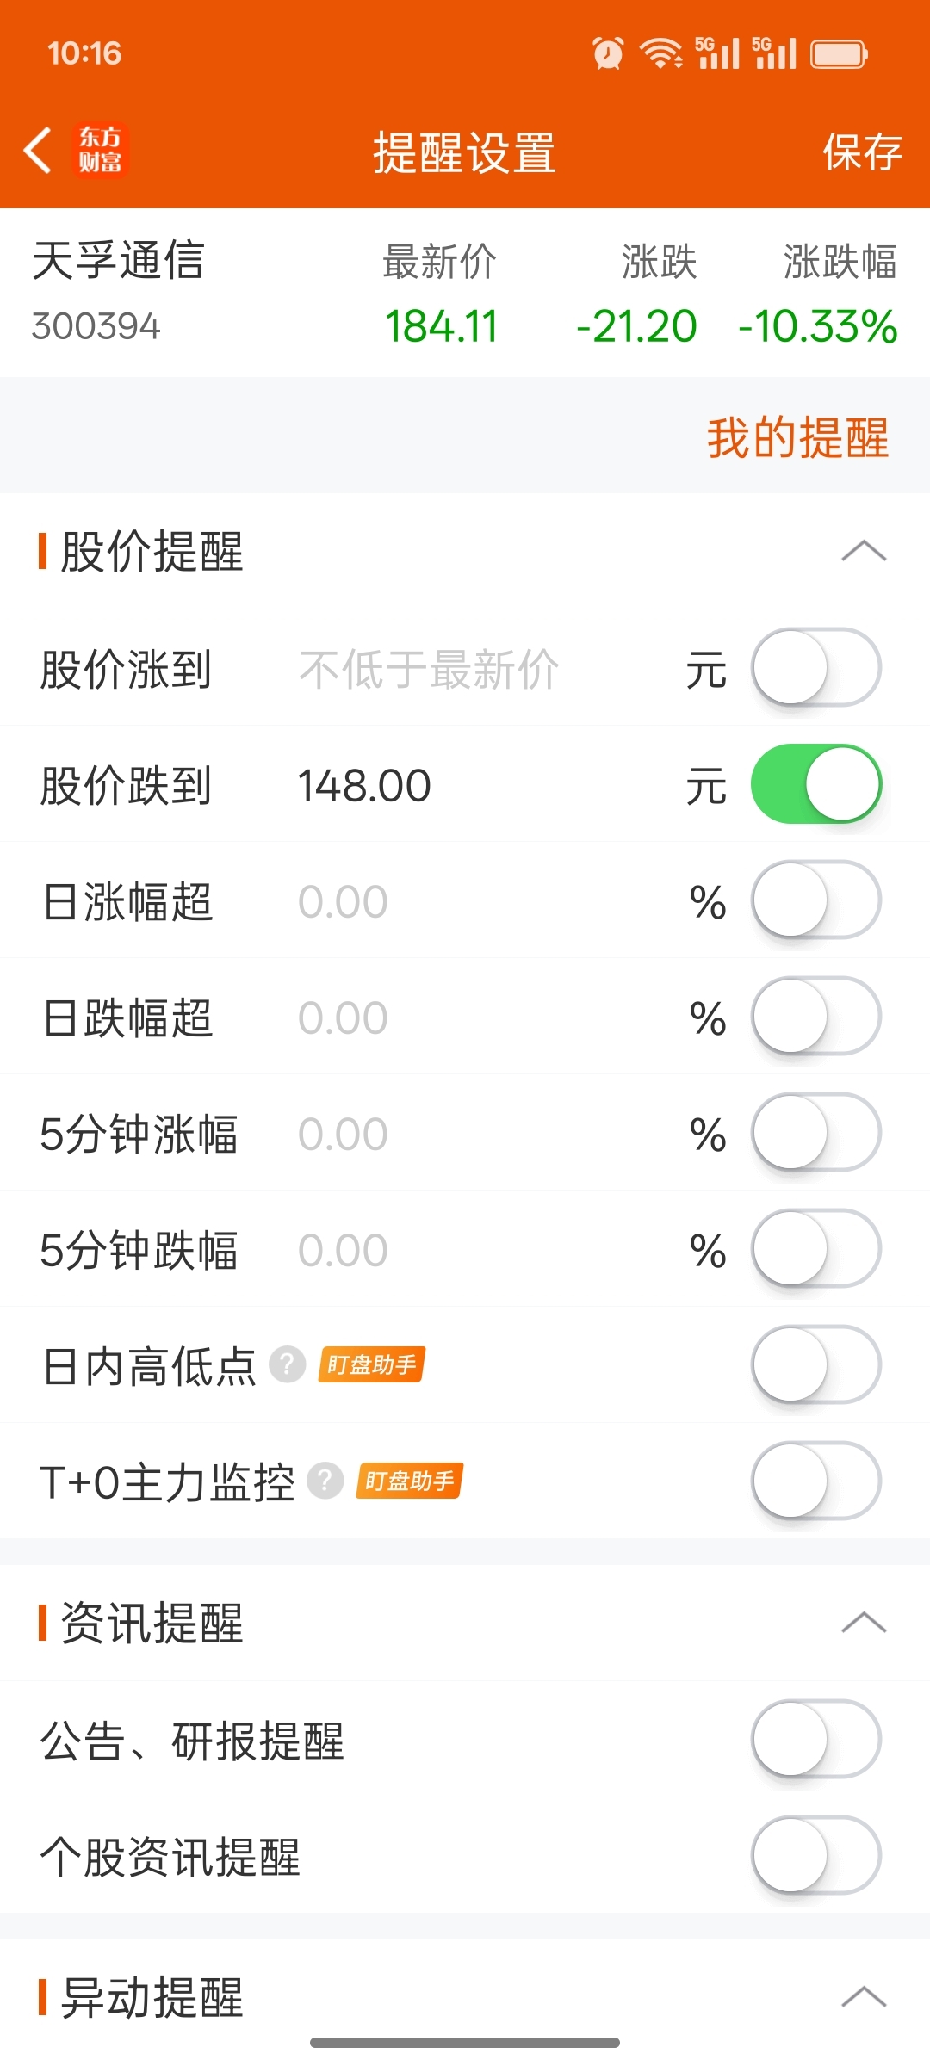Toggle 个股资讯提醒 switch on
930x2066 pixels.
(816, 1856)
